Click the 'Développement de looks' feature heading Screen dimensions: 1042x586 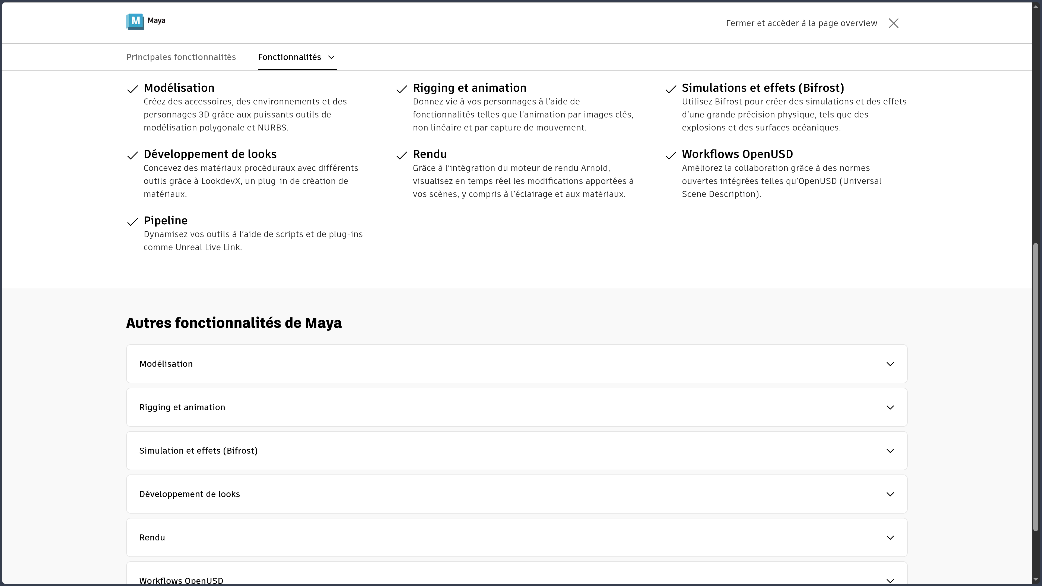coord(210,154)
